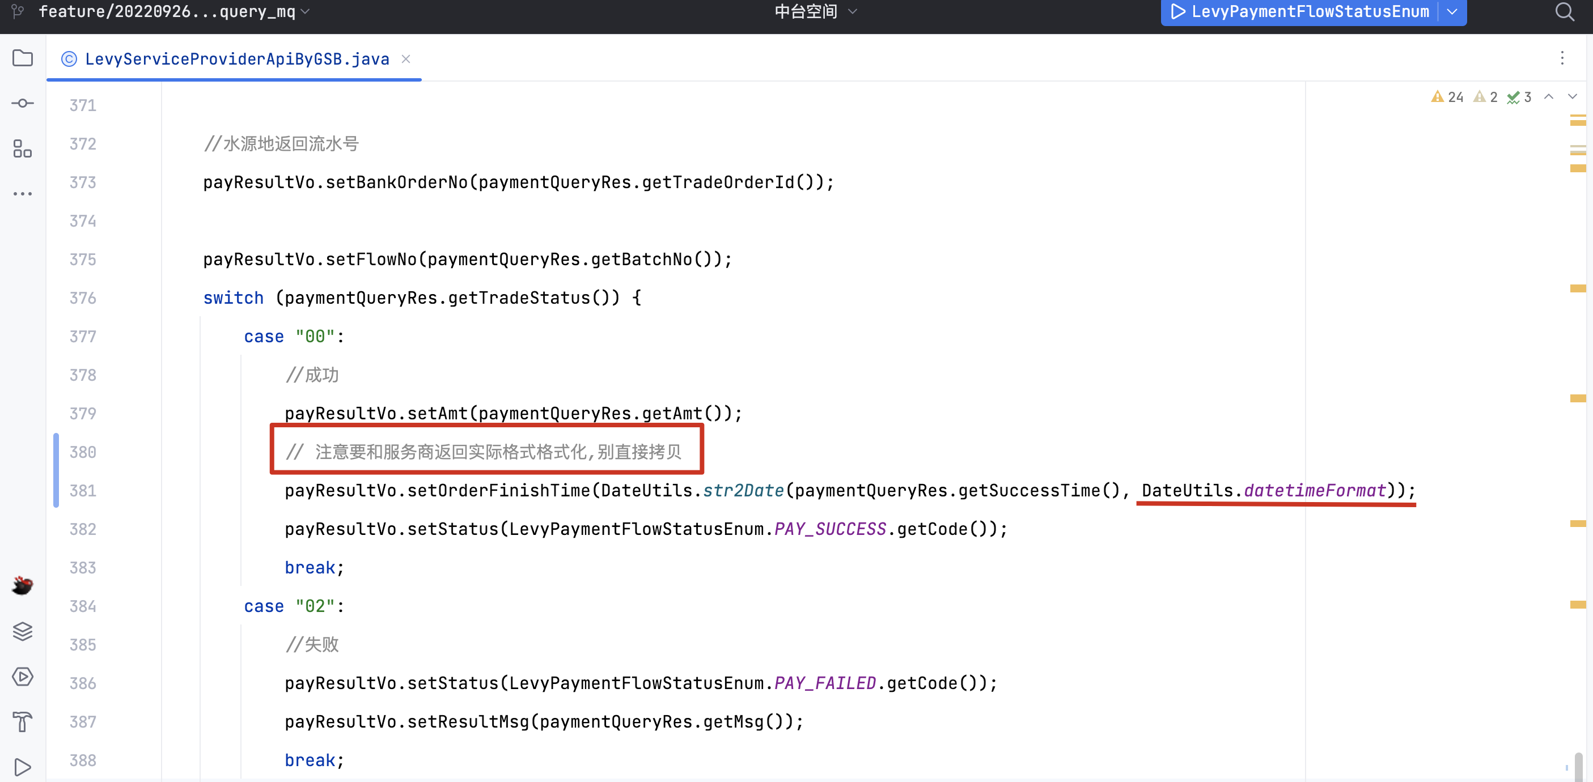This screenshot has width=1593, height=782.
Task: Open editor tab options kebab menu
Action: pyautogui.click(x=1562, y=58)
